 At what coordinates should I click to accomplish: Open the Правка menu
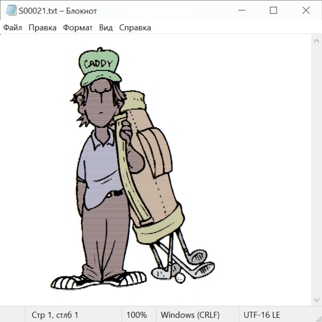pos(42,28)
